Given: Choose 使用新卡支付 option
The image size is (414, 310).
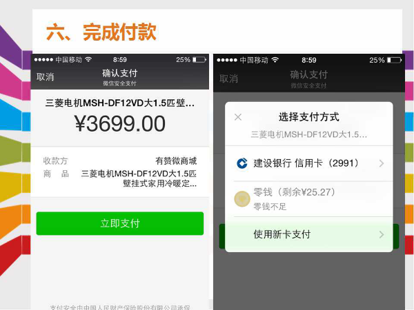Looking at the screenshot, I should click(309, 234).
